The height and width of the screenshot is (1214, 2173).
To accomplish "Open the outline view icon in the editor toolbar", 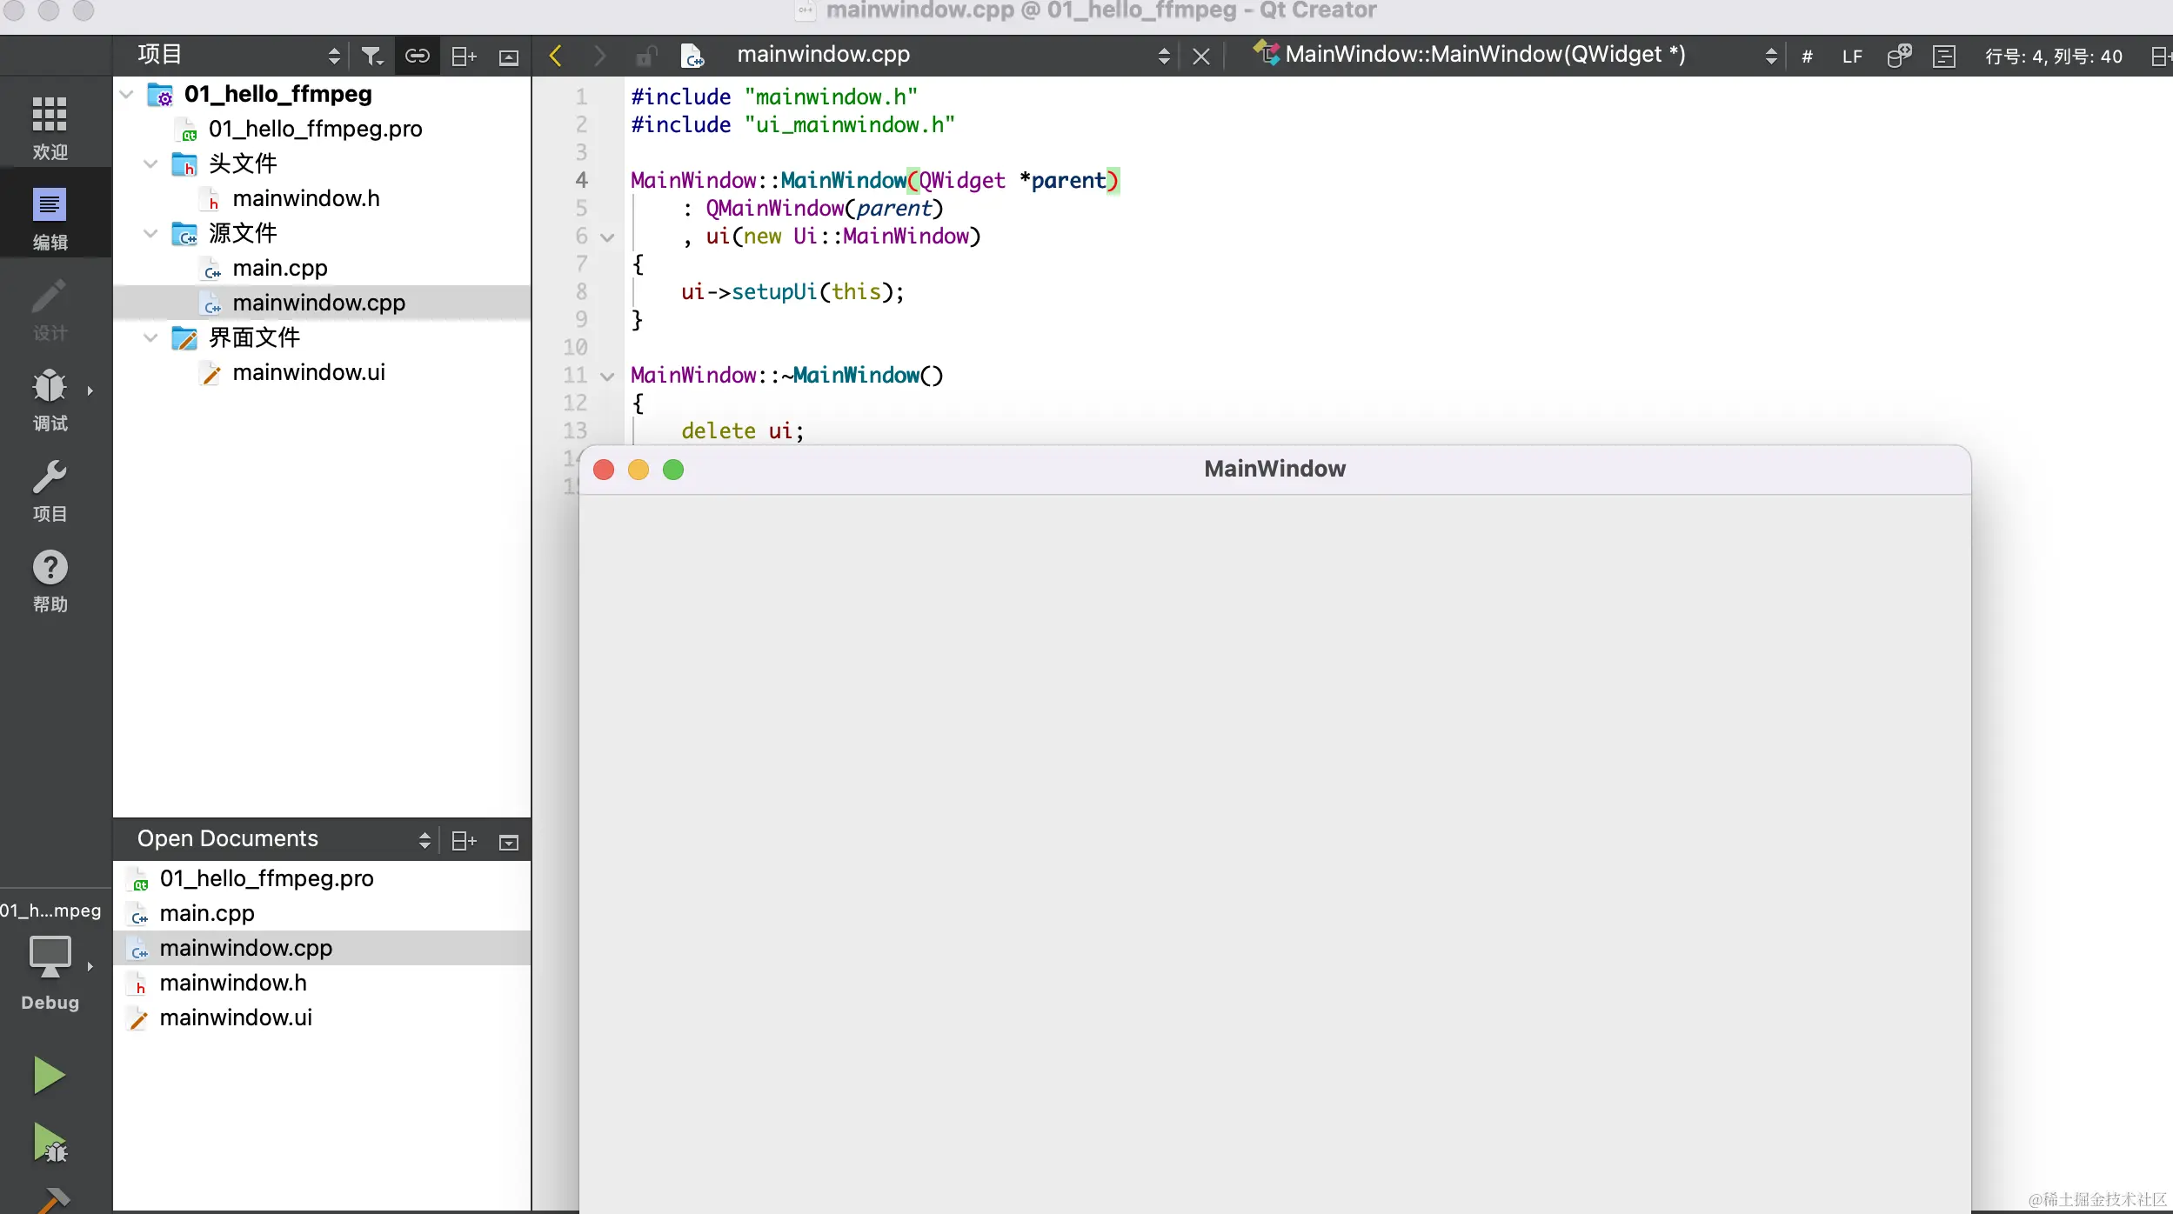I will 1944,57.
